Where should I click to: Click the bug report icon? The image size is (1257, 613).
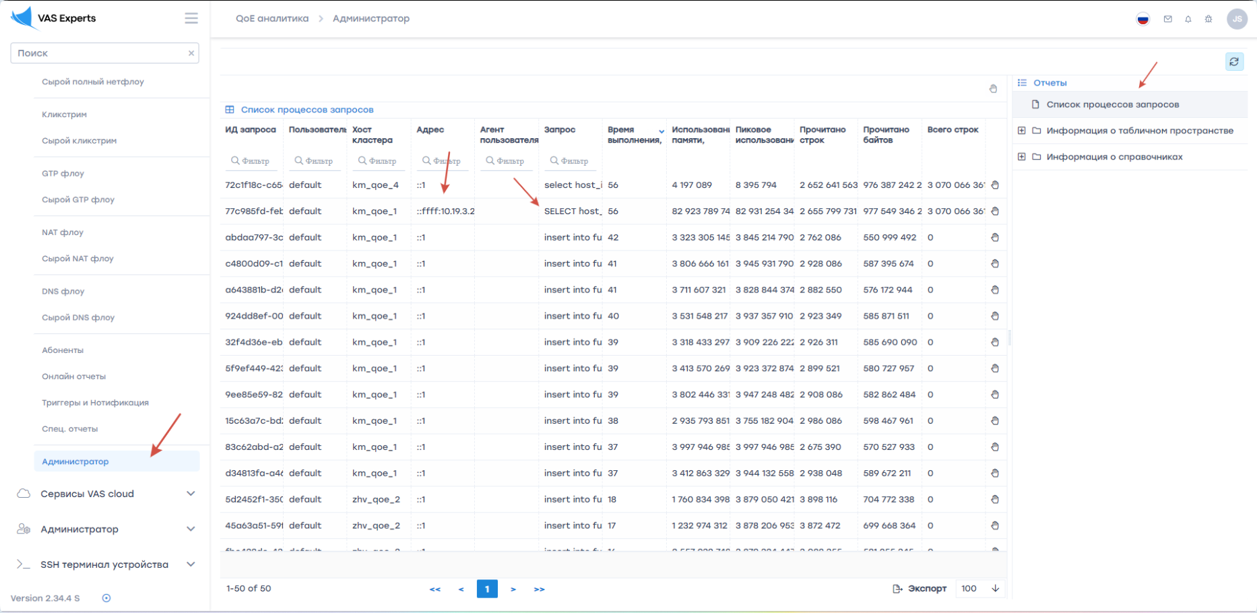point(1208,19)
